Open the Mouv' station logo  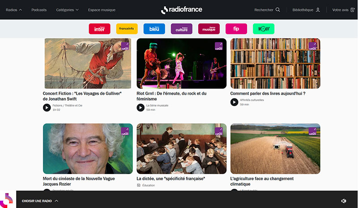click(264, 29)
